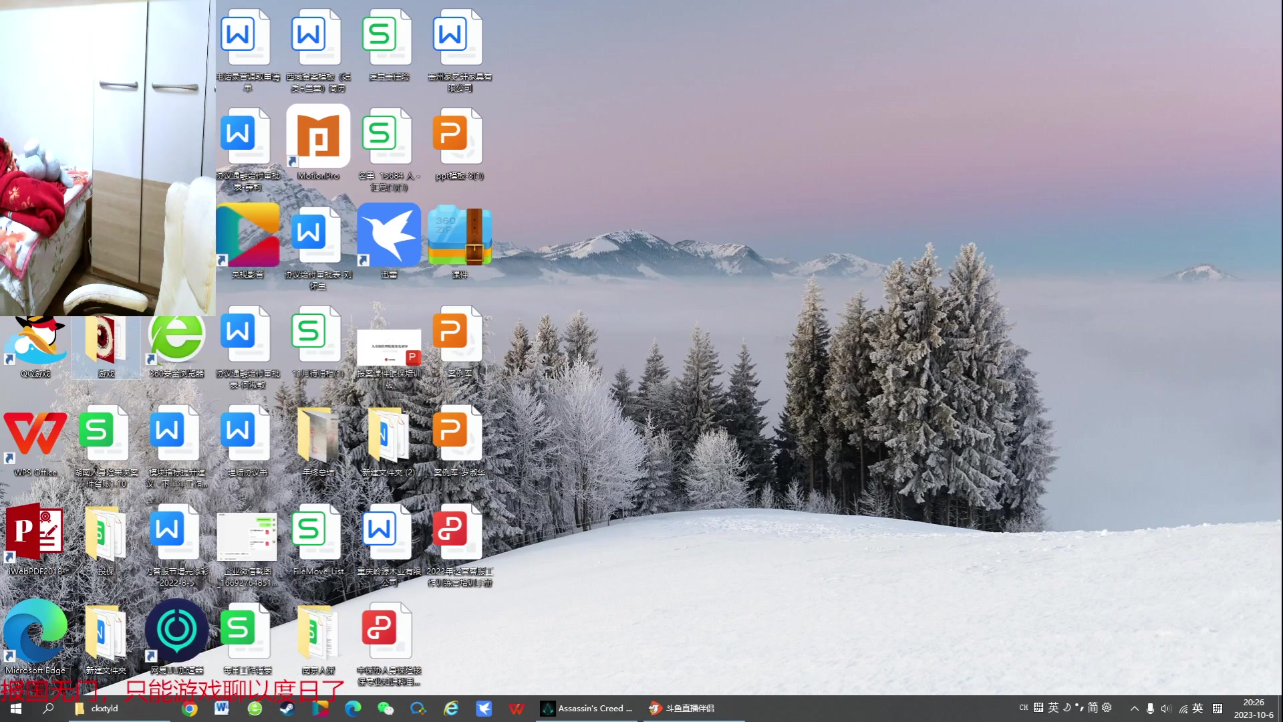
Task: Open the iWebPDF2018 shortcut
Action: pos(35,538)
